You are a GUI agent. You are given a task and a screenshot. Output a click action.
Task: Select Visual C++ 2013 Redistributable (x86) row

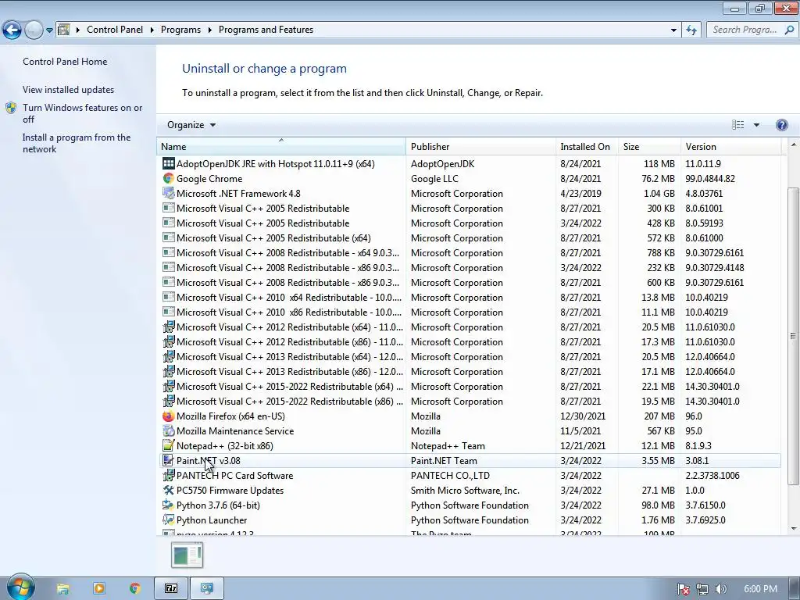469,372
